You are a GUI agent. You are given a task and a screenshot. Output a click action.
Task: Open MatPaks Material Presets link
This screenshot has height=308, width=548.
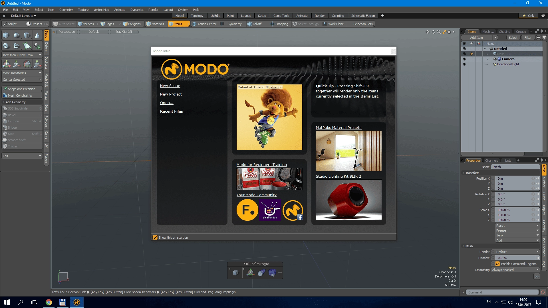[x=339, y=127]
